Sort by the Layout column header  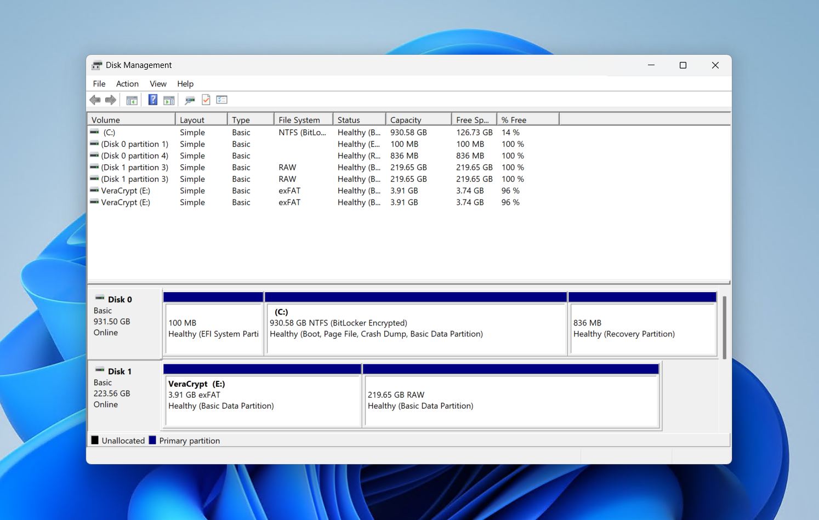(201, 119)
